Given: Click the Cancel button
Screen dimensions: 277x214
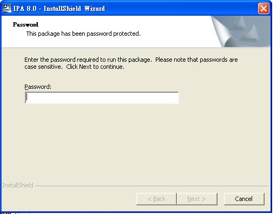Looking at the screenshot, I should pos(244,199).
